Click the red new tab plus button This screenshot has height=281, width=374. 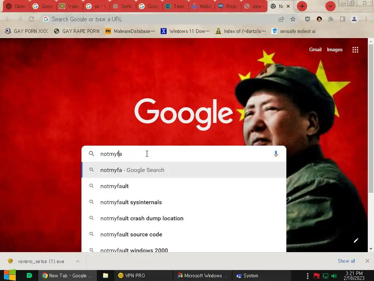point(302,7)
